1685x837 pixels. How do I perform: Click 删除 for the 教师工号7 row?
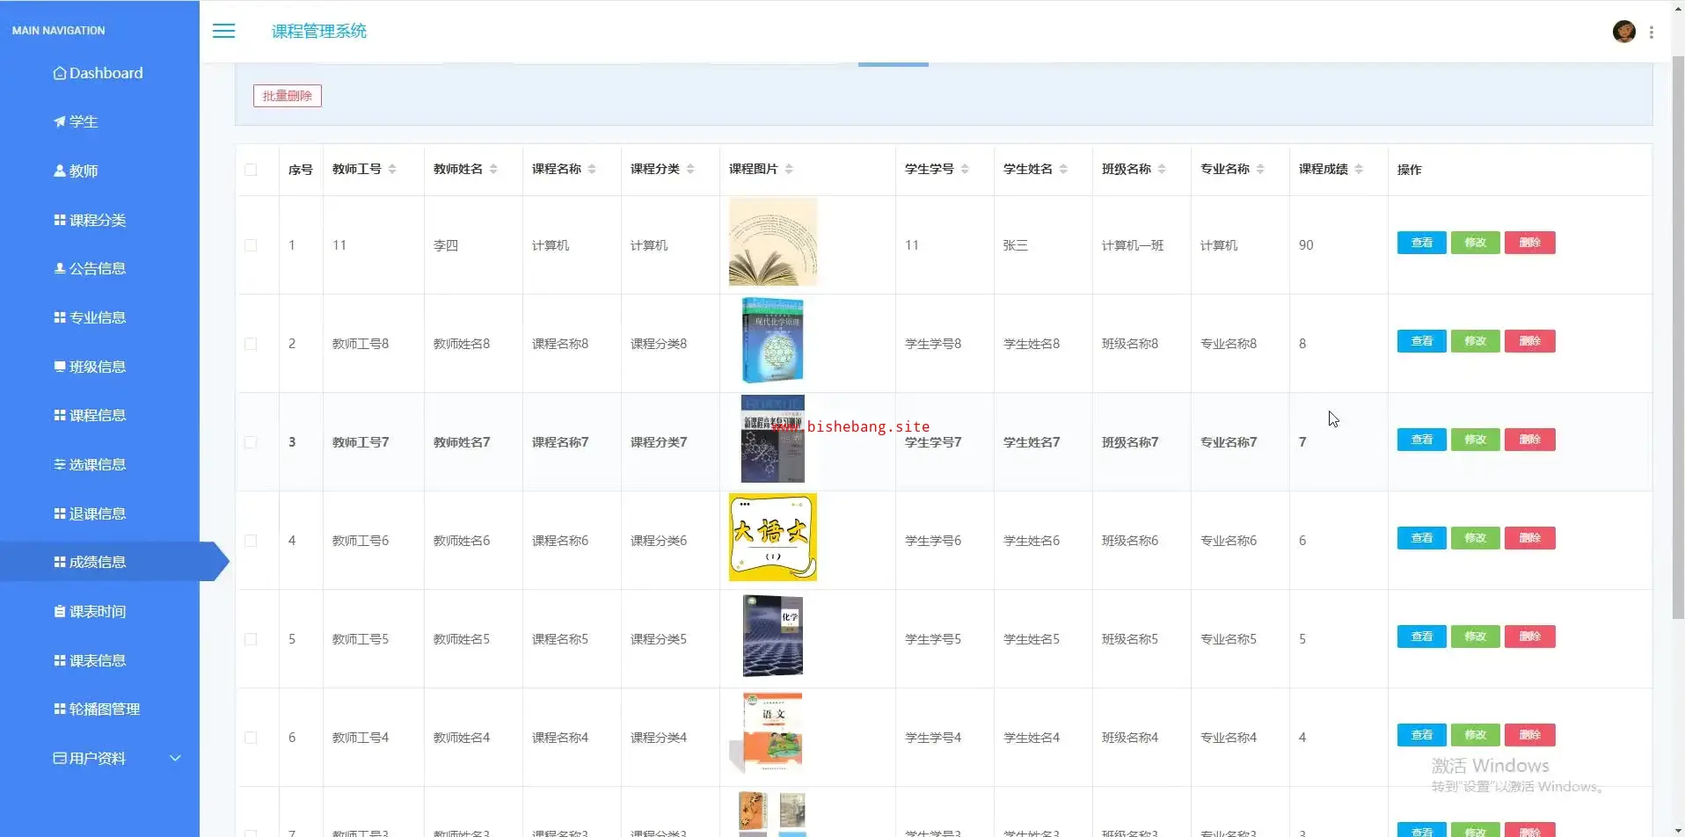point(1529,440)
